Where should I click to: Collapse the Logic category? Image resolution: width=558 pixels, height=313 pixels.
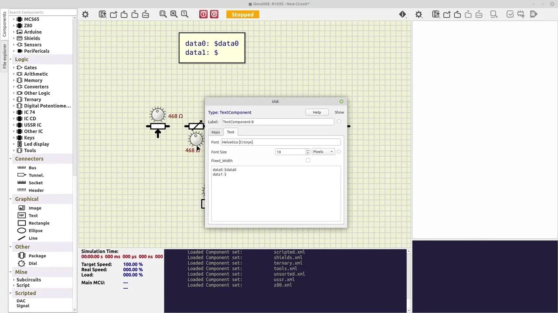tap(11, 59)
